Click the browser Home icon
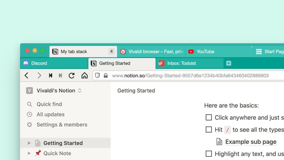The image size is (284, 160). pos(85,75)
